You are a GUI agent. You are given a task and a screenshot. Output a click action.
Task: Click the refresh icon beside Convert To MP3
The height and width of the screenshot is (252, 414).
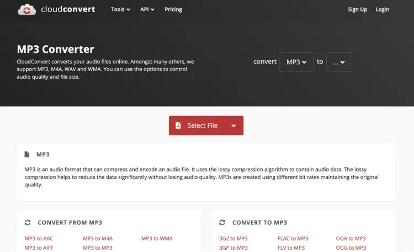point(222,222)
